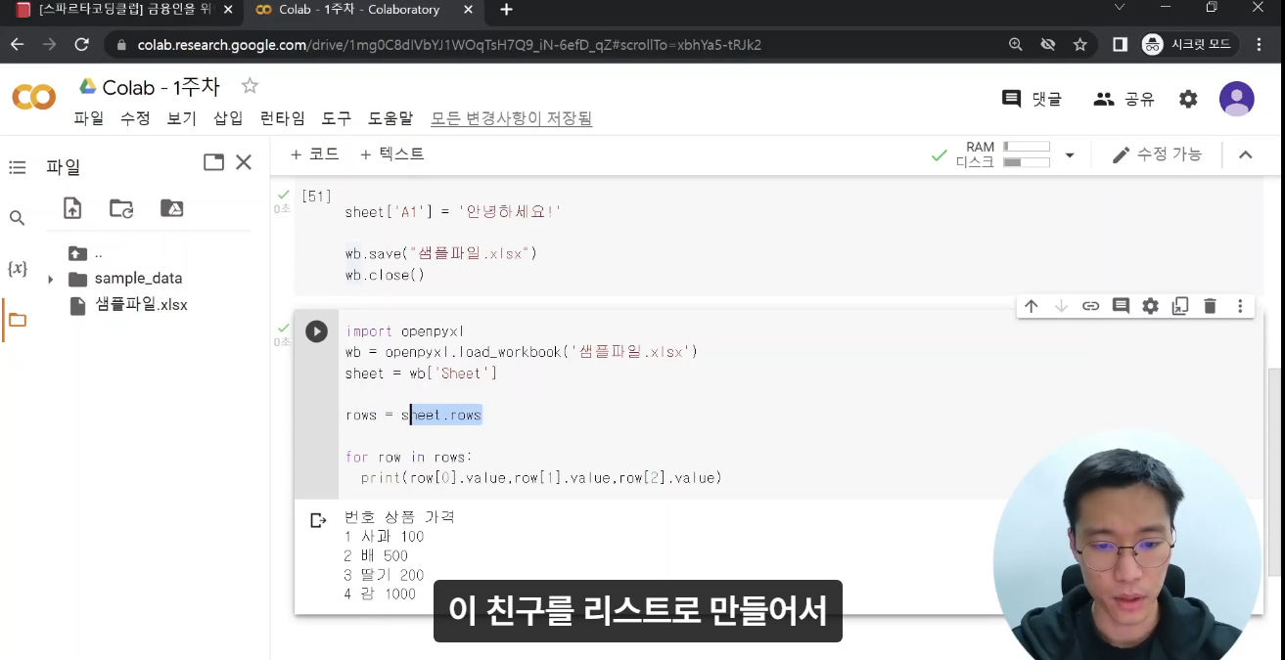1285x660 pixels.
Task: Go back in browser
Action: [17, 45]
